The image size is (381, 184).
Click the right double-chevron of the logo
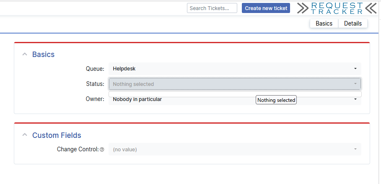click(371, 8)
